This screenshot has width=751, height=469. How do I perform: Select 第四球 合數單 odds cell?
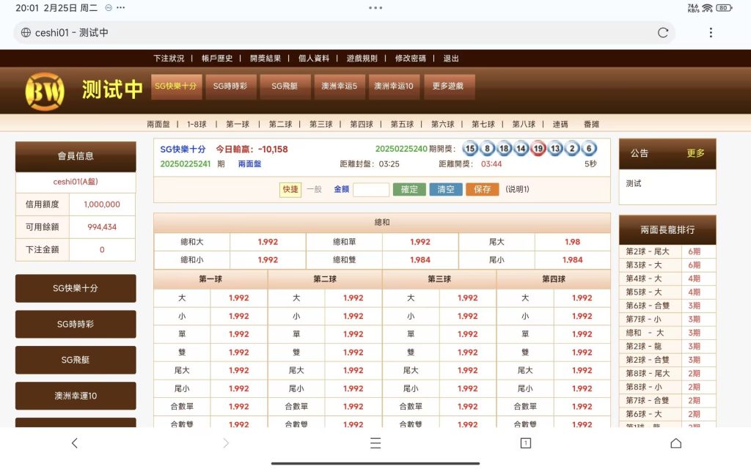coord(582,407)
